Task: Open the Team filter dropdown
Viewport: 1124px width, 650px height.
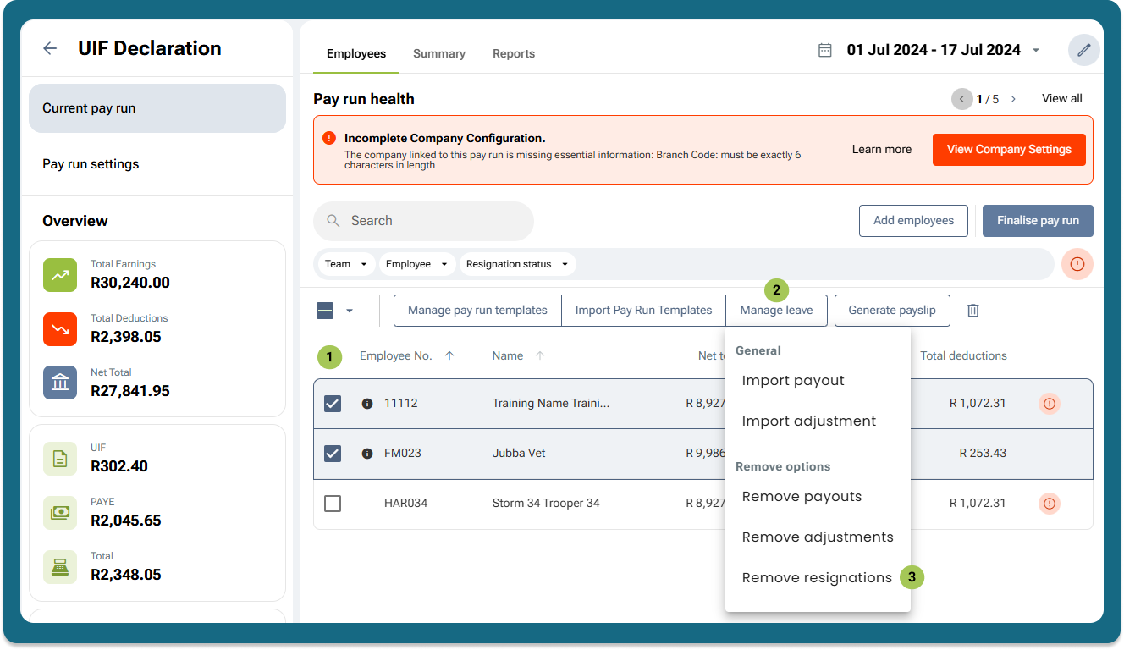Action: [345, 264]
